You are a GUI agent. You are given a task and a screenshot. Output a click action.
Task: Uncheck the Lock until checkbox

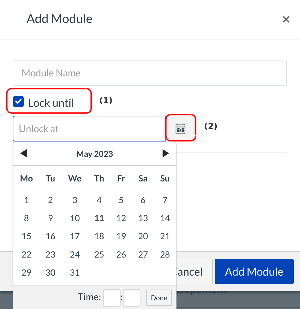tap(18, 102)
